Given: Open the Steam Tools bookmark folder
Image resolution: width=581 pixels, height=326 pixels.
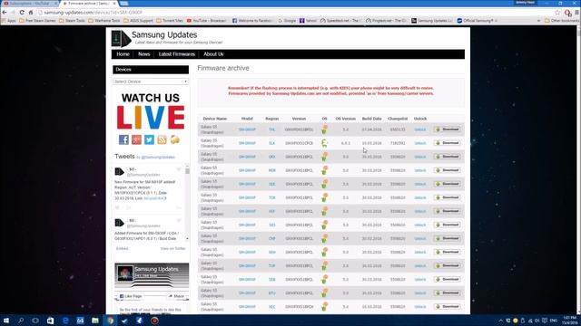Looking at the screenshot, I should pyautogui.click(x=73, y=21).
